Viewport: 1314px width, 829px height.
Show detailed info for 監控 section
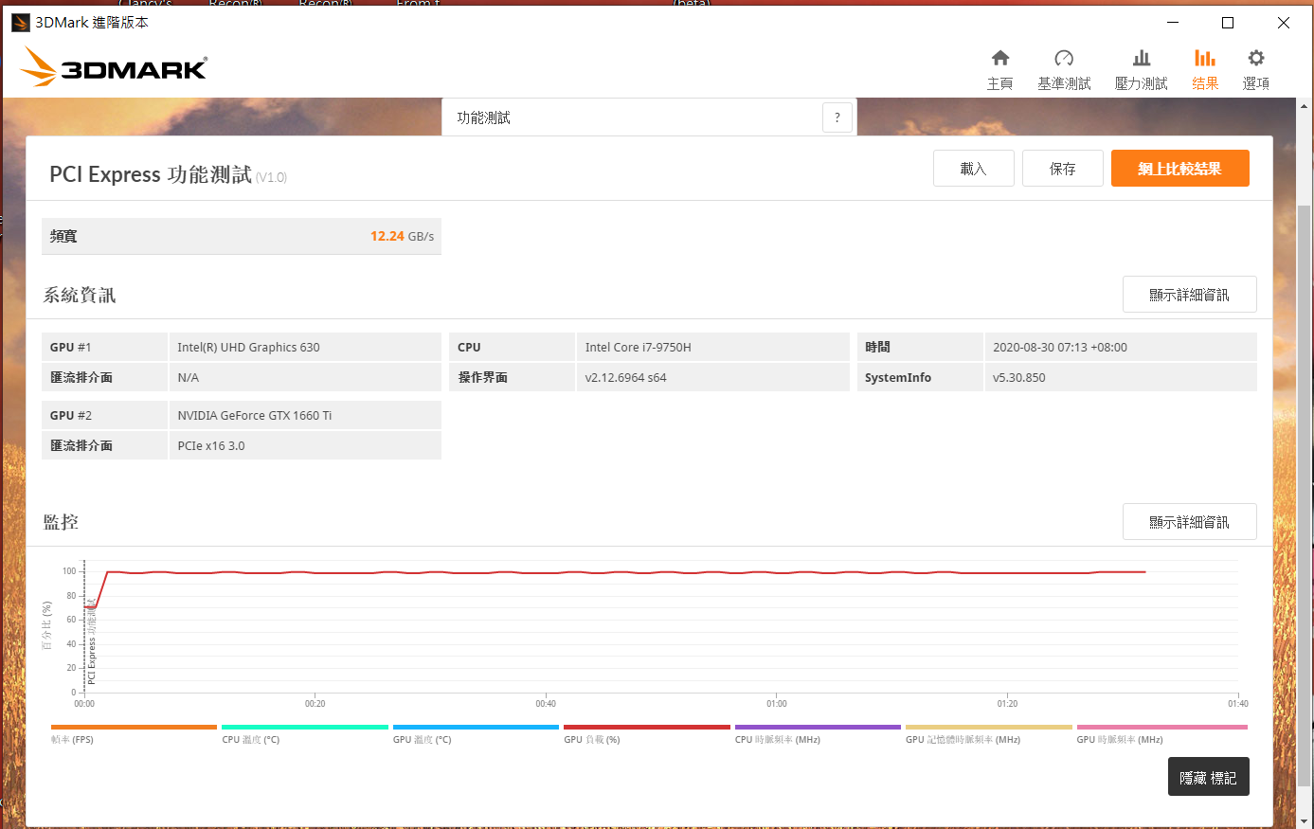pyautogui.click(x=1190, y=522)
